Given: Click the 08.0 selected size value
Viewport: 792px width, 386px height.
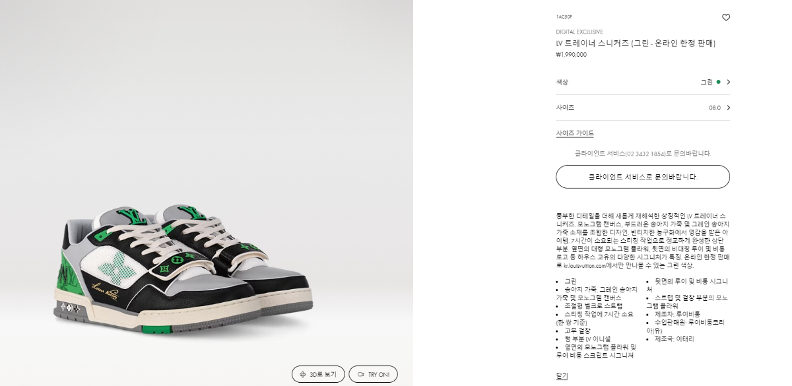Looking at the screenshot, I should (714, 108).
